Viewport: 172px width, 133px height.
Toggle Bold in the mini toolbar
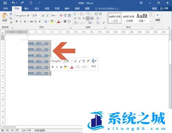click(x=53, y=67)
